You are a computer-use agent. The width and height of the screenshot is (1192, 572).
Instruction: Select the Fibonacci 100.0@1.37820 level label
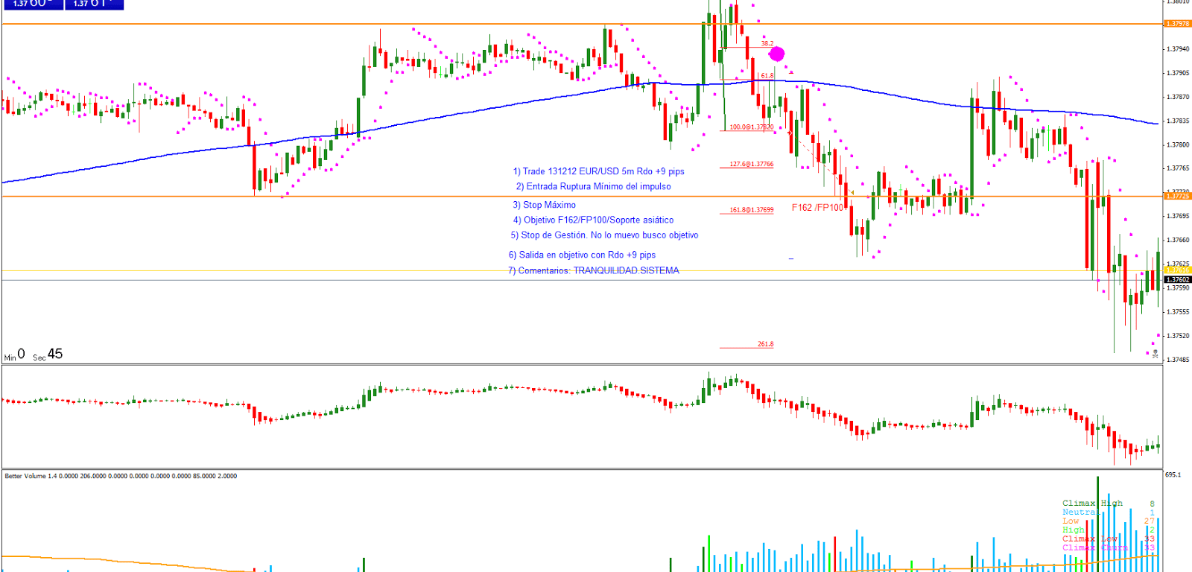(751, 127)
